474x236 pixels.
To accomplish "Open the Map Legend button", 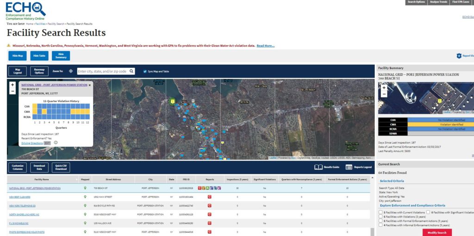I will 18,71.
